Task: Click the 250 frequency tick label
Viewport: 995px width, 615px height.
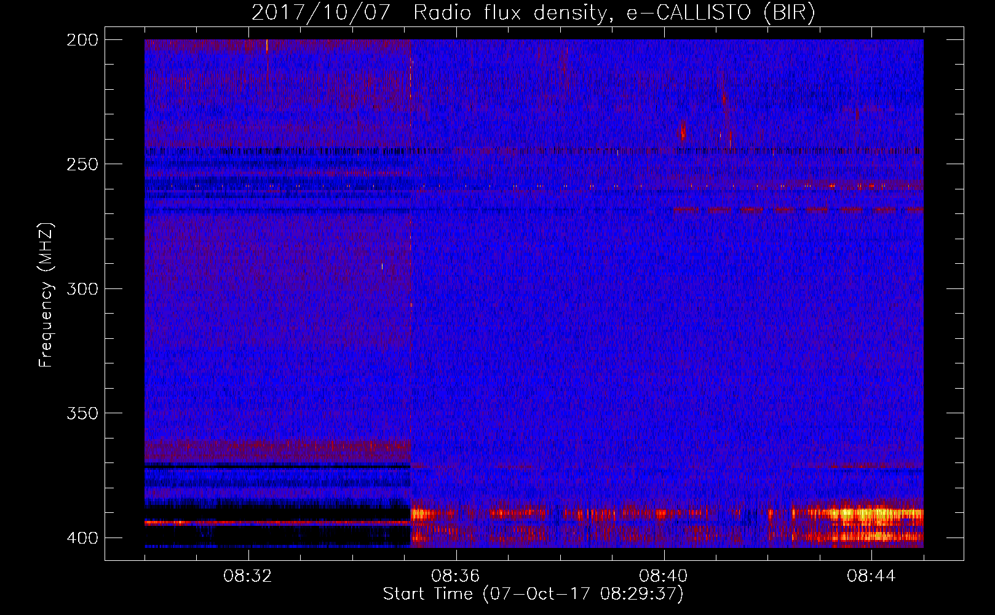Action: click(82, 164)
